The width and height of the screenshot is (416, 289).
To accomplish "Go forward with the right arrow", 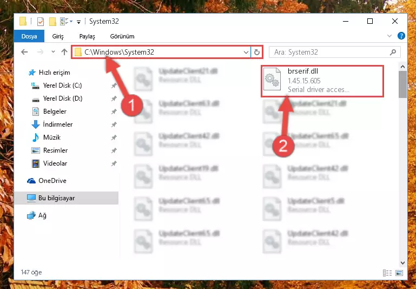I will click(x=40, y=52).
